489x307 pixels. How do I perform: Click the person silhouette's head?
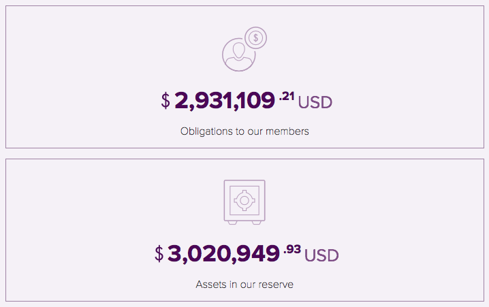click(239, 50)
